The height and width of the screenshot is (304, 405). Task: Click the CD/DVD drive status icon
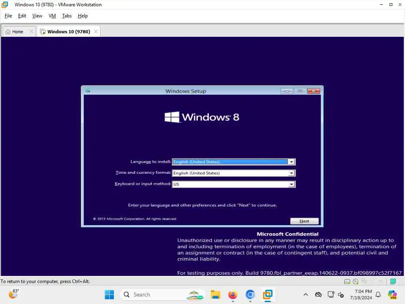356,281
